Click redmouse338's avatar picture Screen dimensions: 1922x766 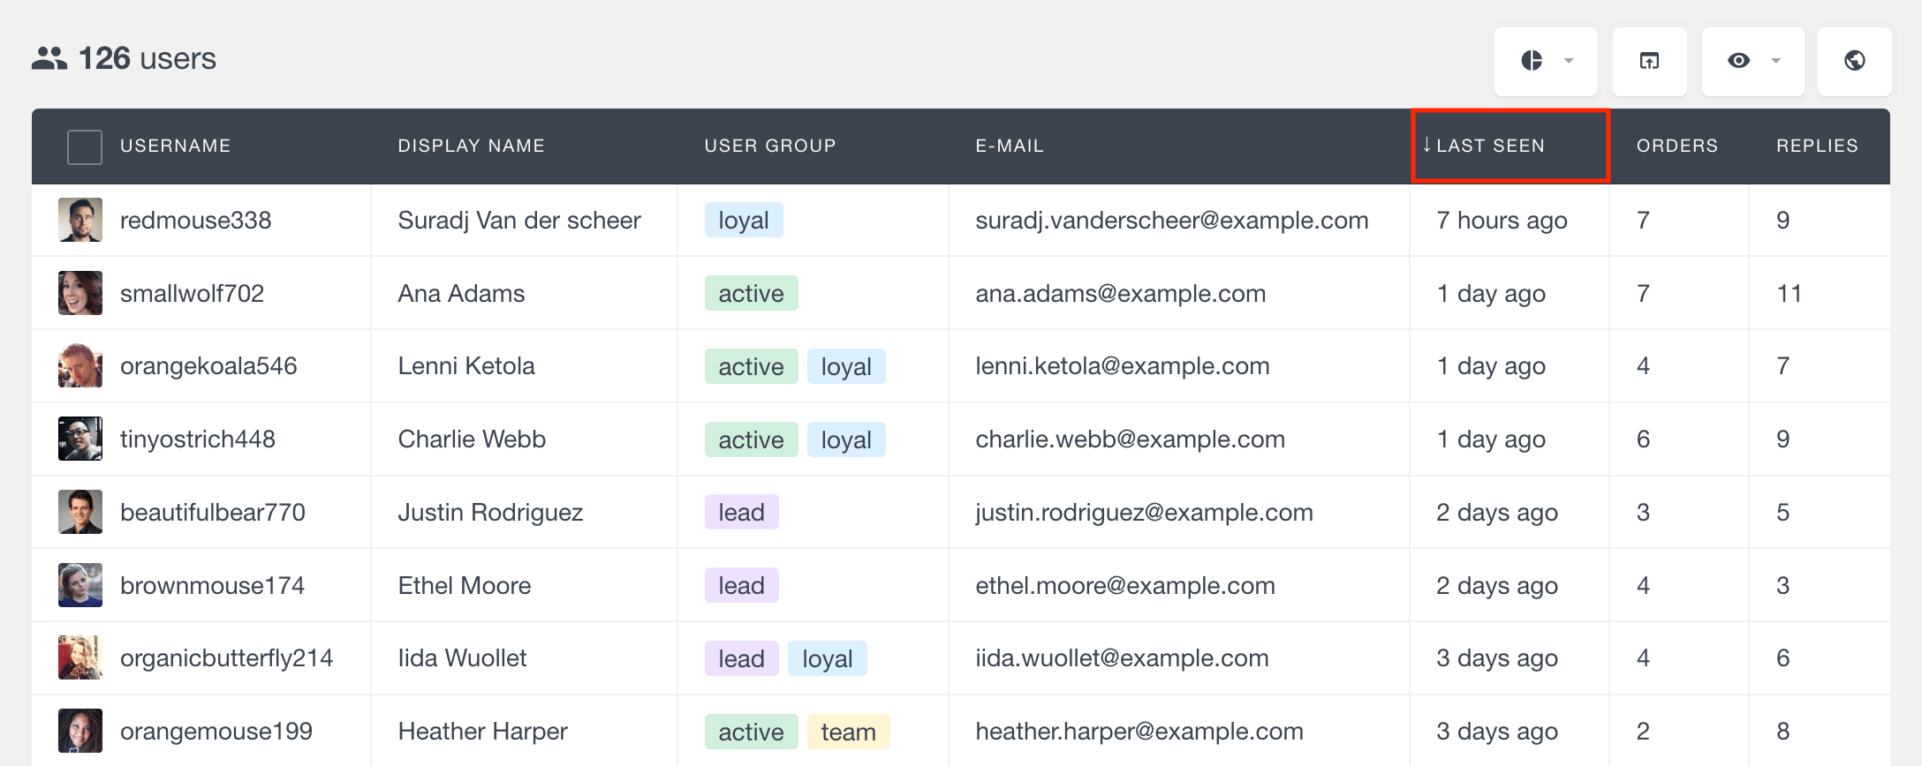[x=80, y=220]
